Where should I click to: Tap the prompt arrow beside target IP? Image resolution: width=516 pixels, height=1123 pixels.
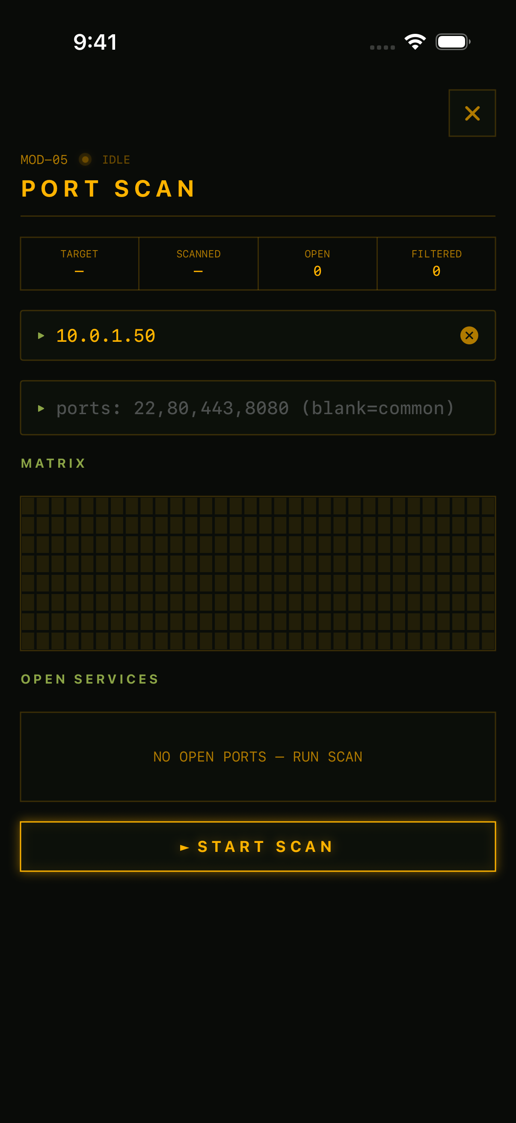pos(41,335)
